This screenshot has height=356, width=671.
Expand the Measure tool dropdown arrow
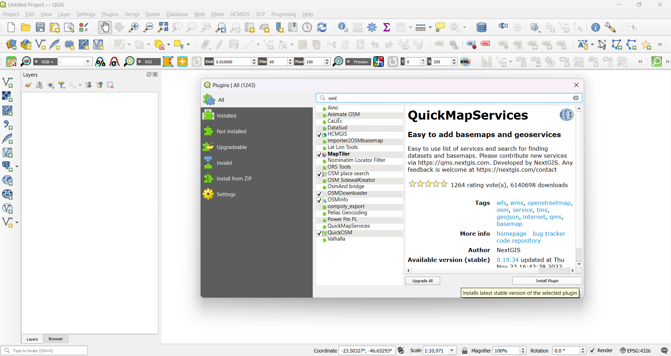tap(430, 27)
